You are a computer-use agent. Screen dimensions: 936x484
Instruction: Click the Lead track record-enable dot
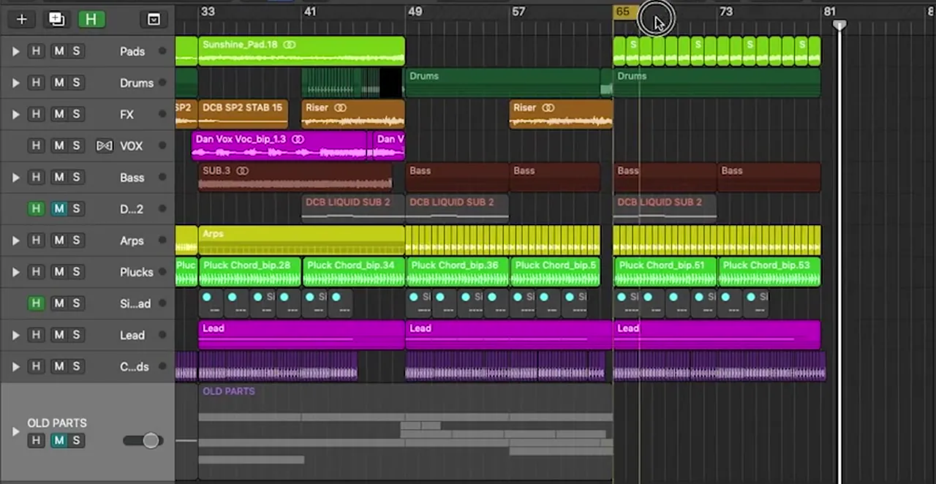[x=162, y=335]
